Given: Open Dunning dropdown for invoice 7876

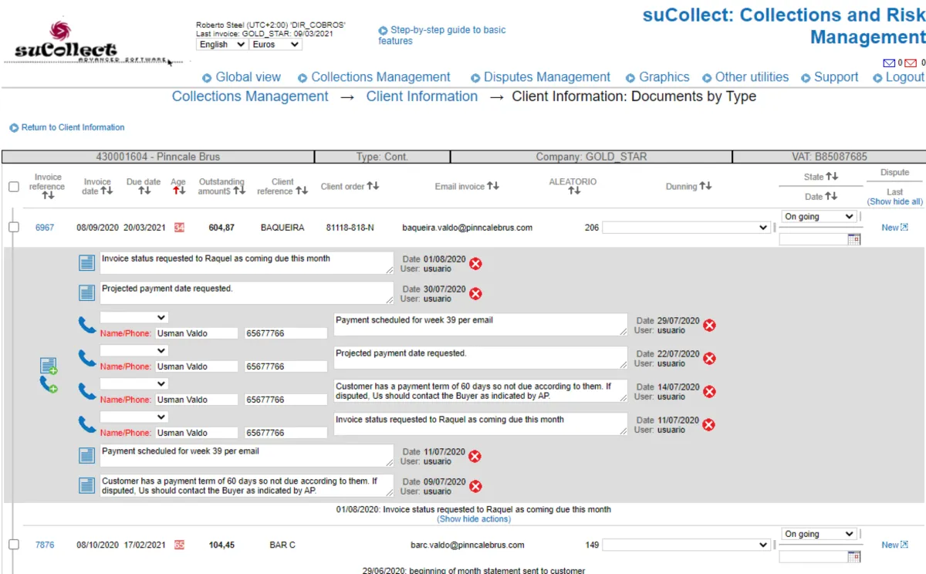Looking at the screenshot, I should point(686,545).
